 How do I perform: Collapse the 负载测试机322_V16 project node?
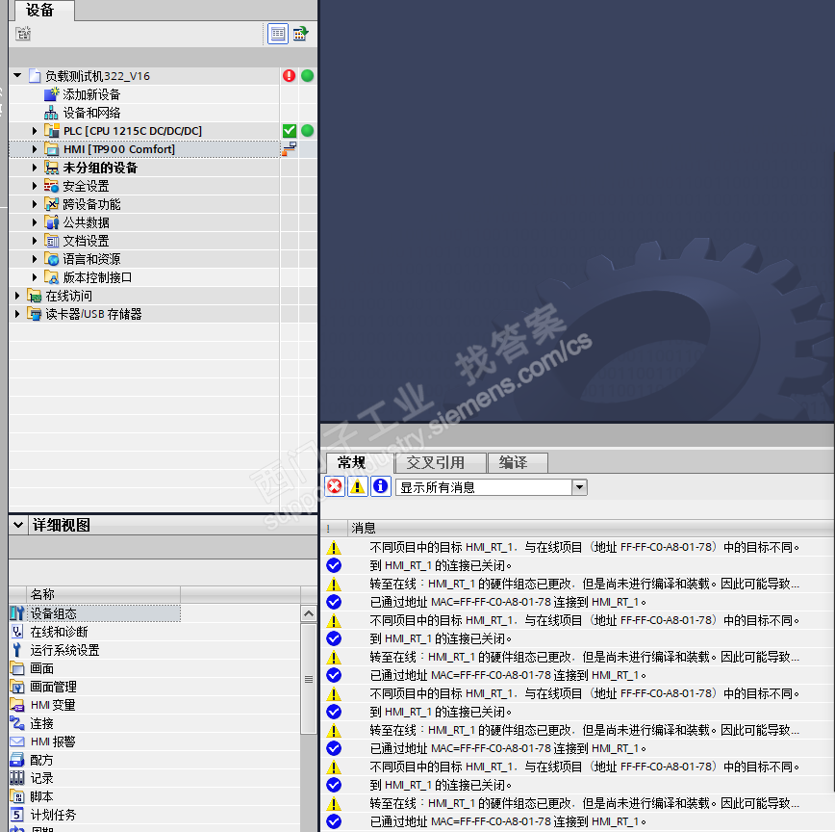(17, 76)
